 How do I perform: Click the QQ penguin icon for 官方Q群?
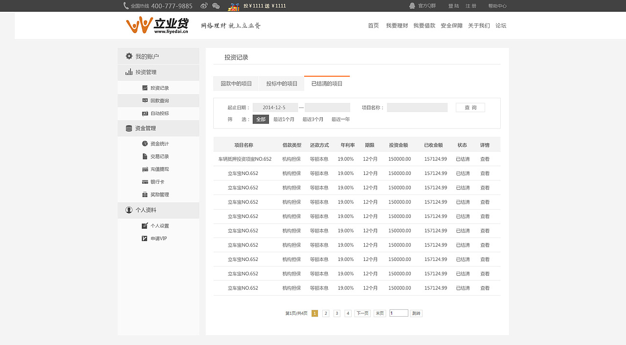click(x=412, y=5)
